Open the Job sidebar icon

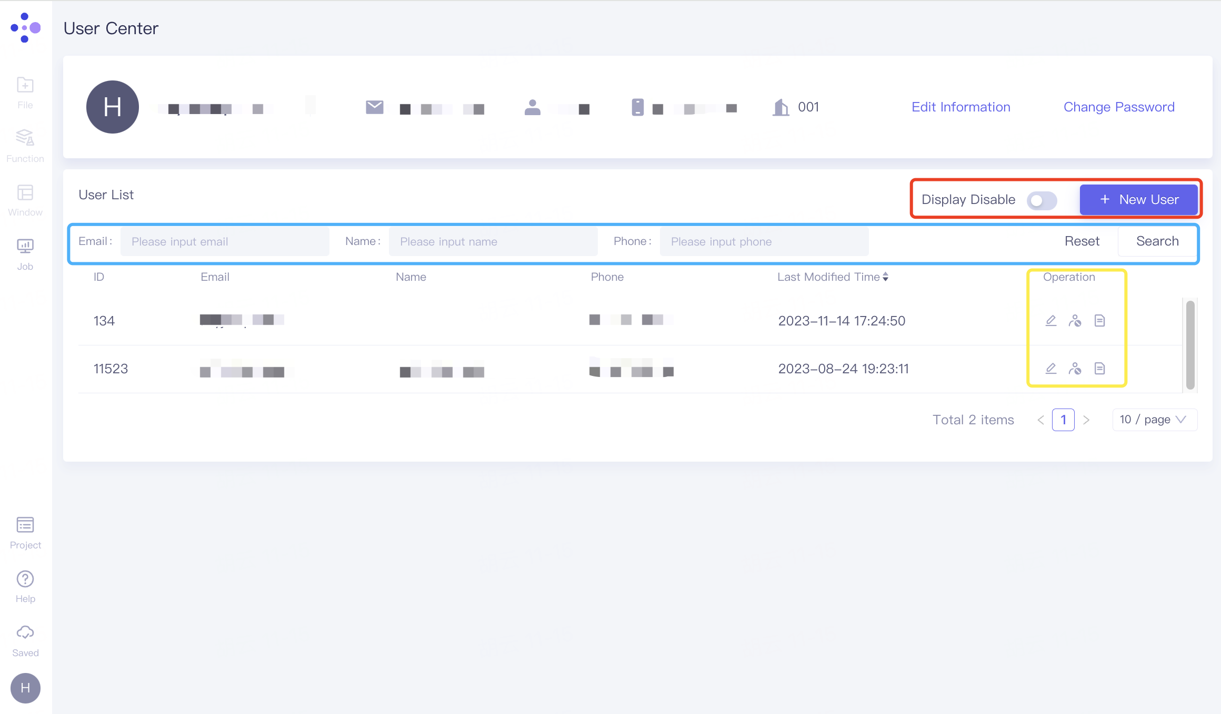25,254
